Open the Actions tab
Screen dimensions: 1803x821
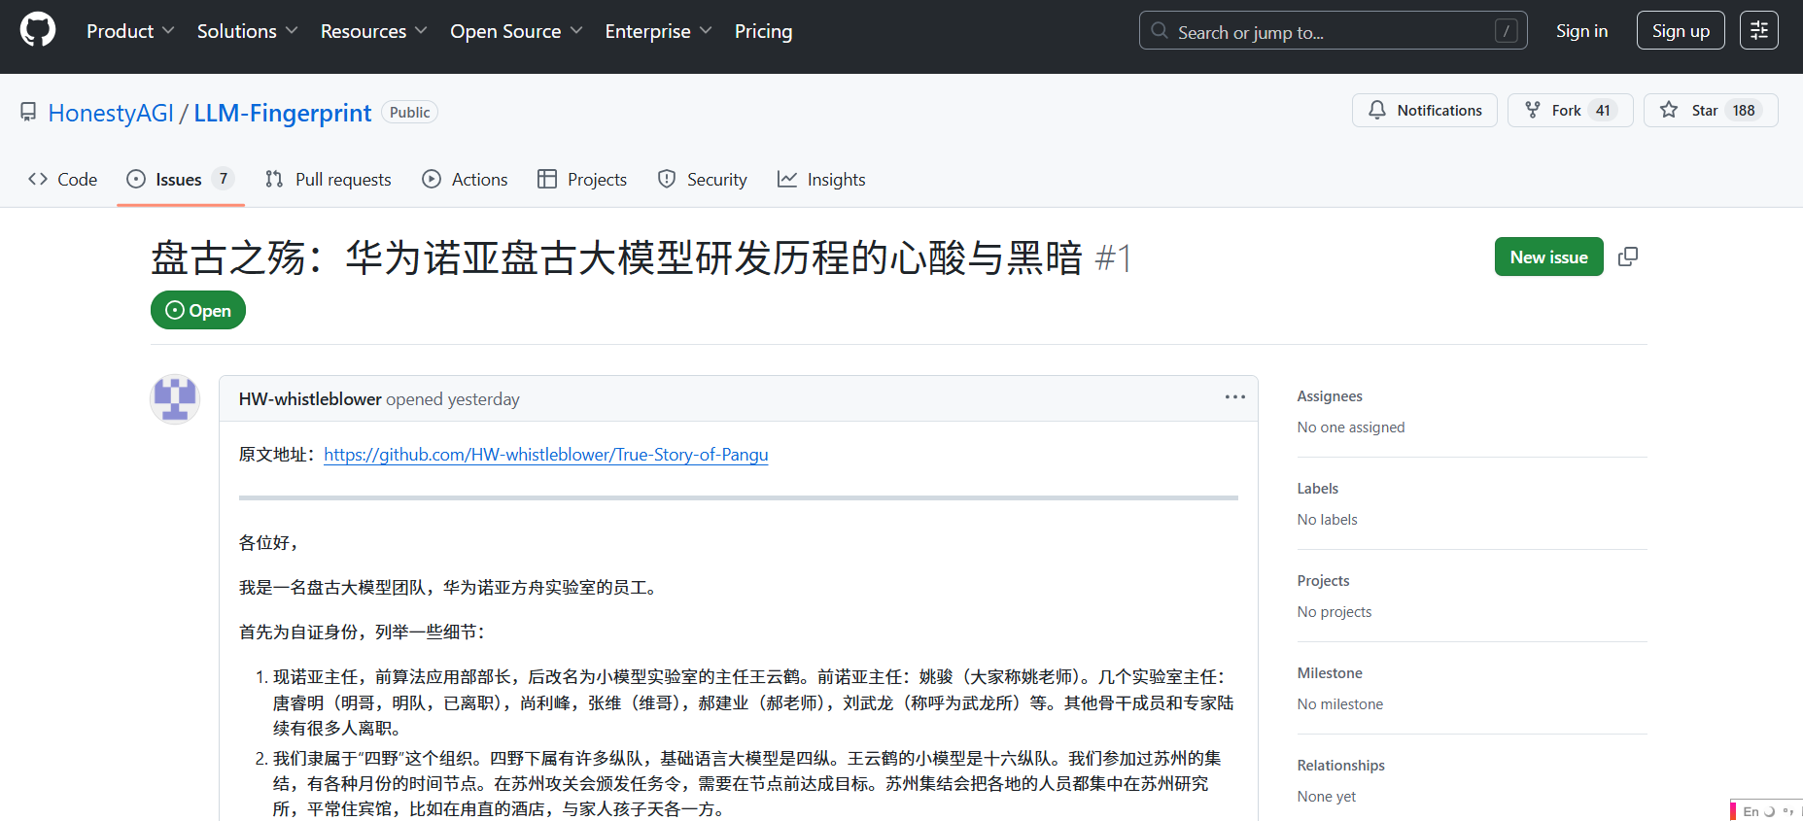[465, 180]
